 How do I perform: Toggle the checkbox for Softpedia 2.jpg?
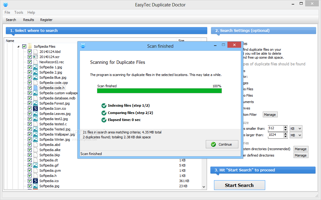pyautogui.click(x=30, y=72)
